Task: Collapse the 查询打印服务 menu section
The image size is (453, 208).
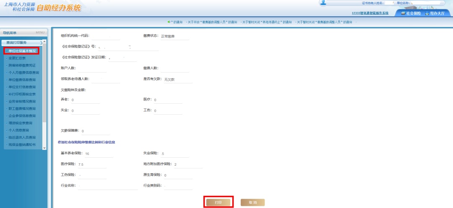Action: tap(22, 43)
